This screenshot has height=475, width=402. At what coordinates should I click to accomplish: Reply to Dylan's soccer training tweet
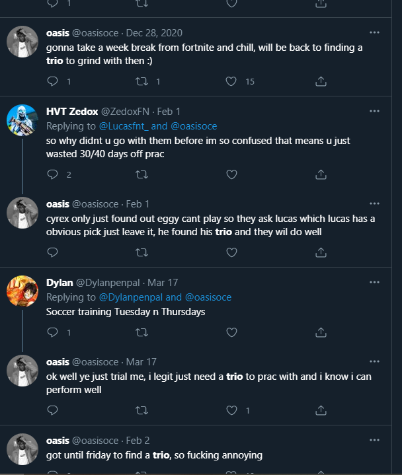[x=54, y=332]
